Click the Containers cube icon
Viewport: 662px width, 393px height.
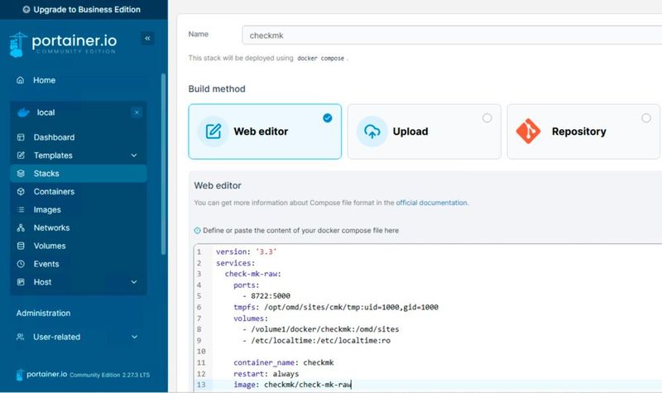21,192
